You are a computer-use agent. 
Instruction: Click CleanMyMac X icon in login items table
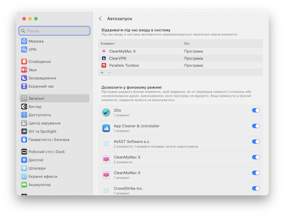pos(104,51)
